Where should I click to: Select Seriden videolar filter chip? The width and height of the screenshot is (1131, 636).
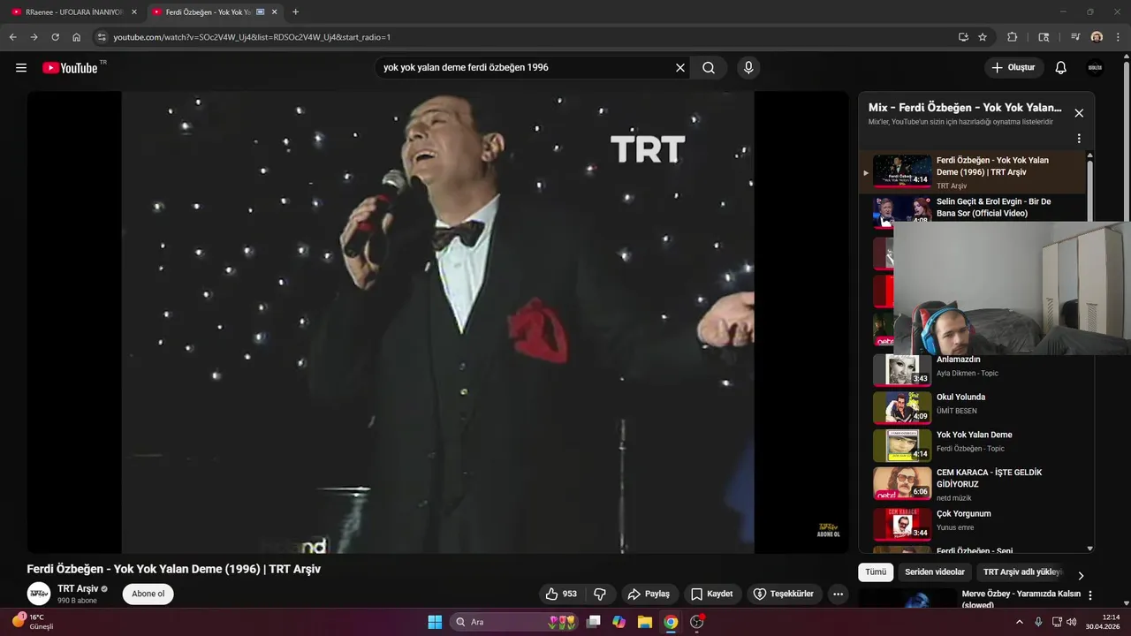[x=935, y=572]
